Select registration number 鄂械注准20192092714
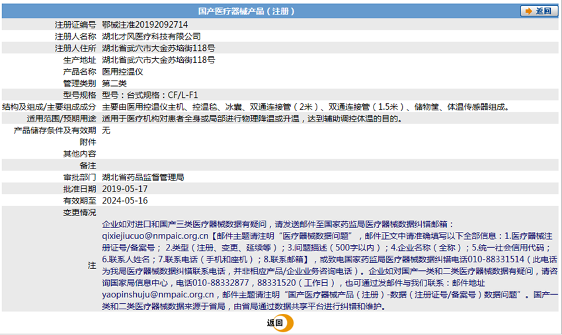The width and height of the screenshot is (562, 335). pos(145,24)
